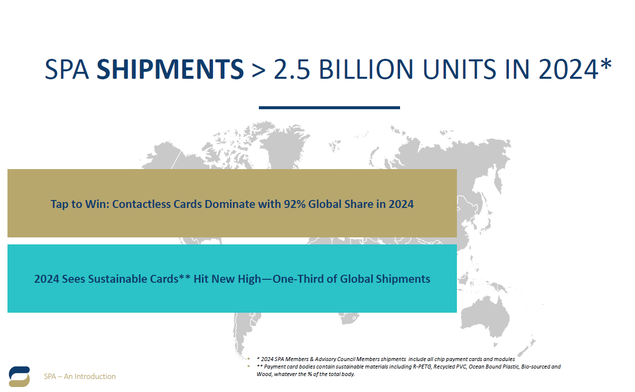Click the SPA logo in the bottom-left corner
This screenshot has height=392, width=635.
pos(19,377)
